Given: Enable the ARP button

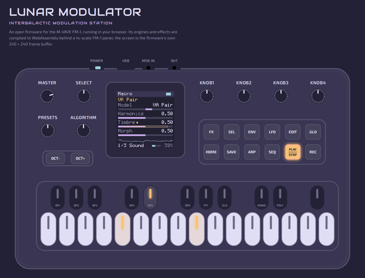Looking at the screenshot, I should [252, 152].
